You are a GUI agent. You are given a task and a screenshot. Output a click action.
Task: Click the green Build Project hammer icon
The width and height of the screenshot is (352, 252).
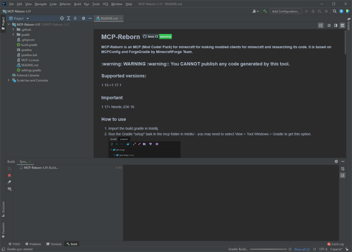click(265, 11)
